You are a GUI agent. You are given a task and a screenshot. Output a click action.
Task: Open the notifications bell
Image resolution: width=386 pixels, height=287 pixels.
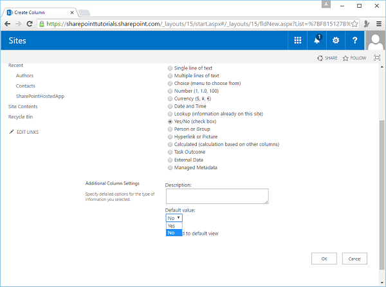click(x=317, y=40)
